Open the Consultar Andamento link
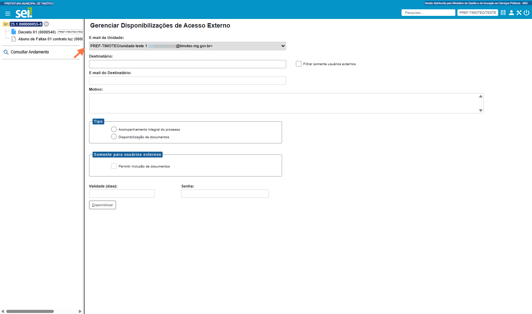The image size is (532, 314). (30, 52)
